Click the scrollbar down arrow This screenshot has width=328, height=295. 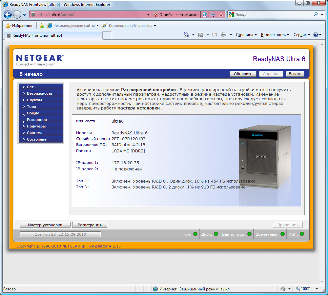click(322, 282)
